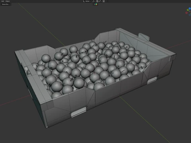Open the snap options dropdown
This screenshot has width=191, height=143.
coord(100,1)
